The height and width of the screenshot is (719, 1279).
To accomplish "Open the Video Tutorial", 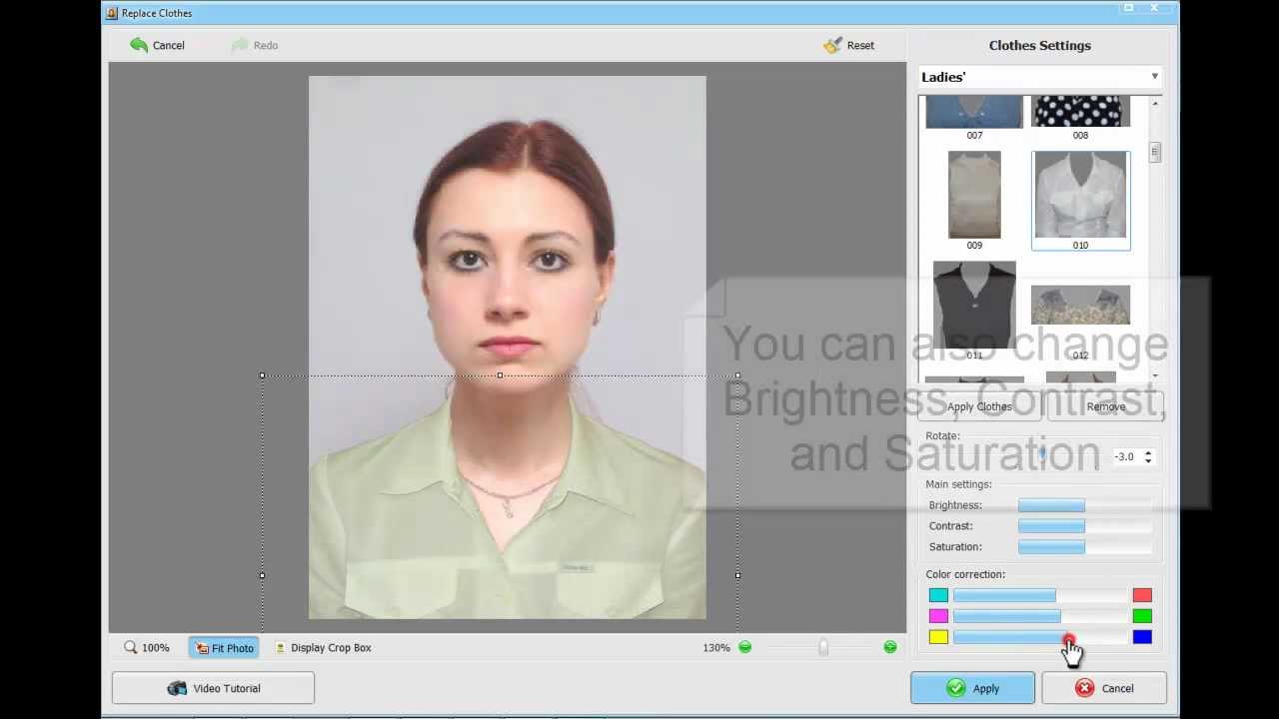I will point(213,688).
